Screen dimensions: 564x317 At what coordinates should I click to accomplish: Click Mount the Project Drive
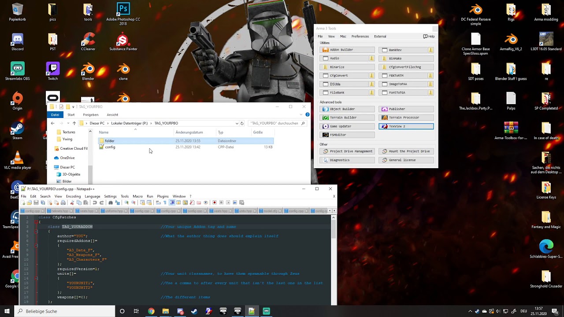pos(406,151)
